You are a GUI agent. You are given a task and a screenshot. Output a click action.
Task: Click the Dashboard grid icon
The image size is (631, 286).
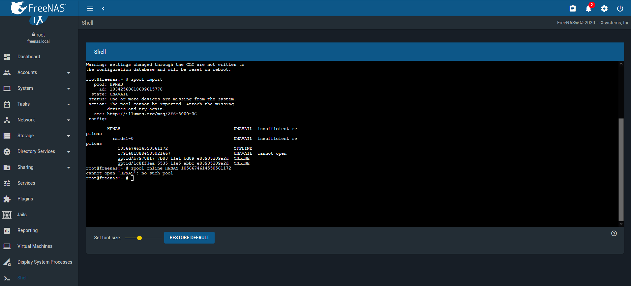coord(7,57)
